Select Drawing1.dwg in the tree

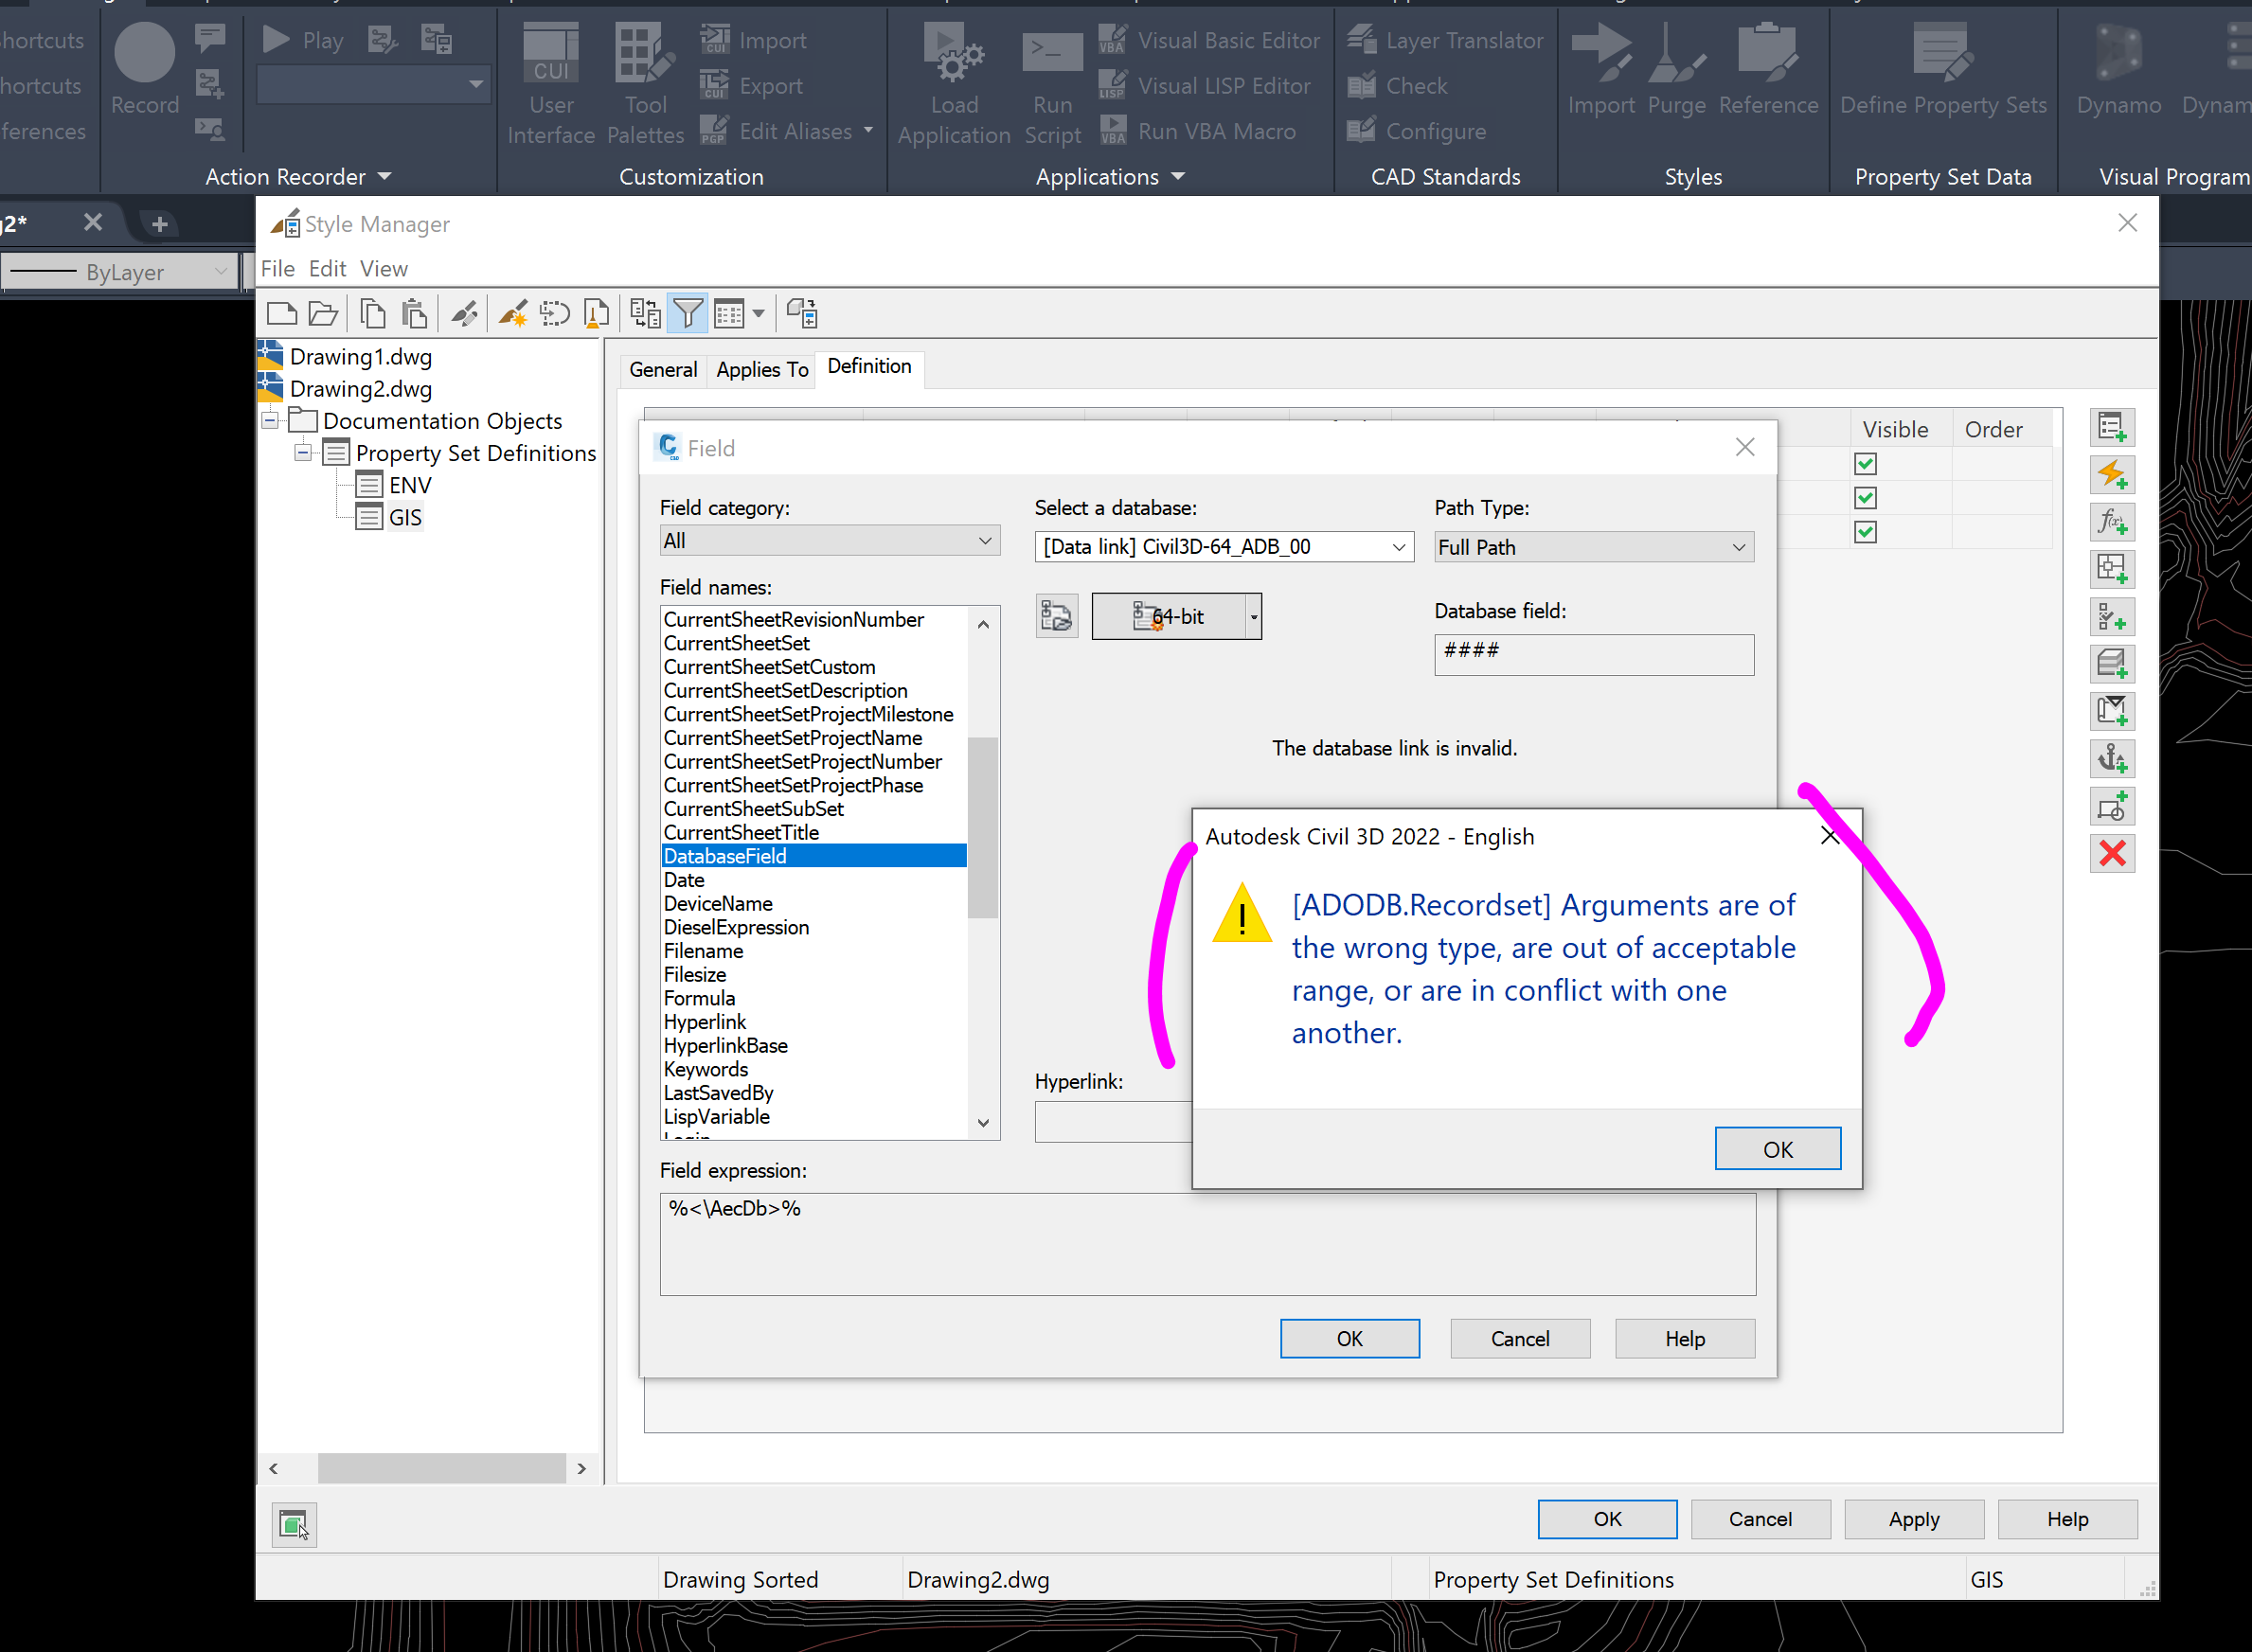[361, 357]
